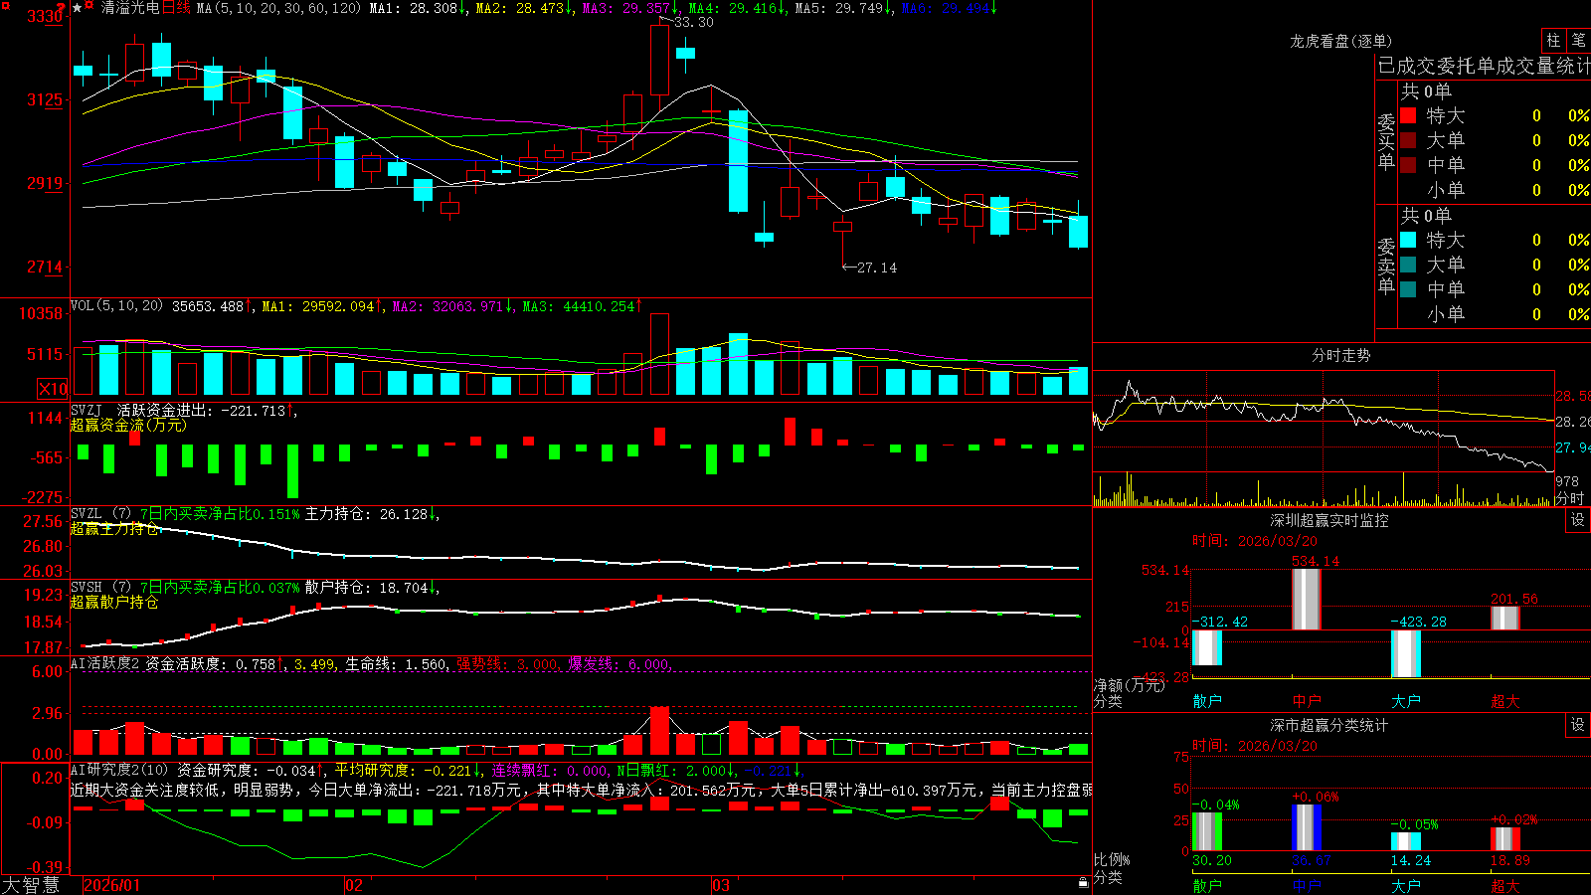The height and width of the screenshot is (895, 1591).
Task: Toggle the 日线 period label
Action: pyautogui.click(x=176, y=8)
